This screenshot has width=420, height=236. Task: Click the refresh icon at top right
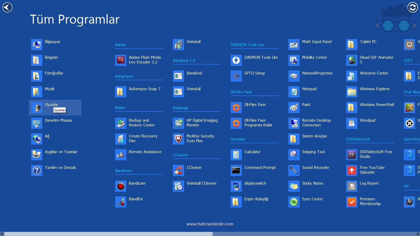[412, 7]
